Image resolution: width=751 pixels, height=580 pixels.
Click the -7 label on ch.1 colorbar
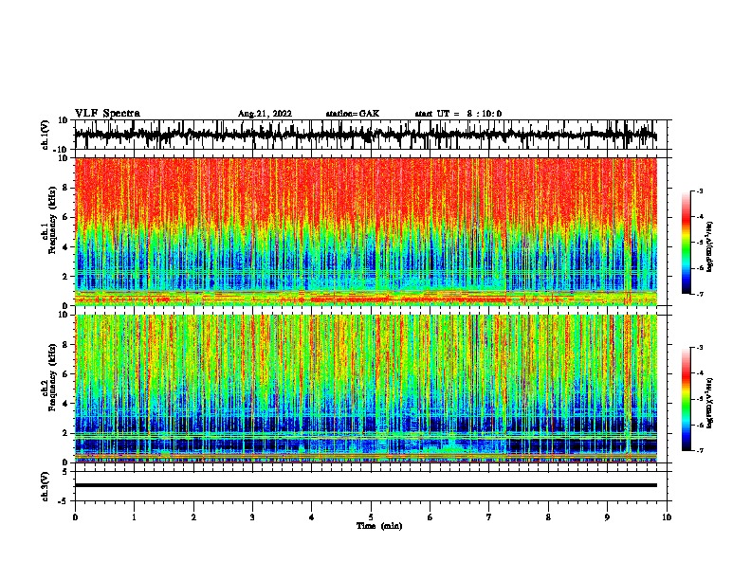(700, 294)
